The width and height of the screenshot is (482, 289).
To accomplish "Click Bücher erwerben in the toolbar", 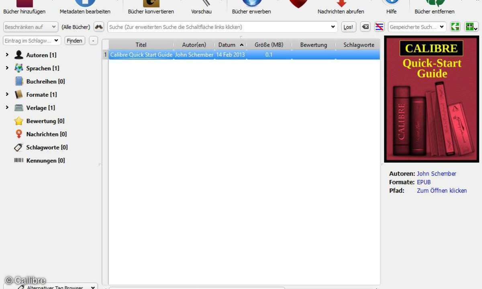I will pyautogui.click(x=251, y=7).
